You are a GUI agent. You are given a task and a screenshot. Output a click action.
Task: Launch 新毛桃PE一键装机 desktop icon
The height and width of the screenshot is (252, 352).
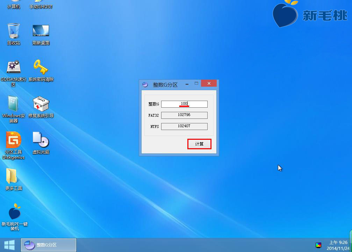pos(15,217)
